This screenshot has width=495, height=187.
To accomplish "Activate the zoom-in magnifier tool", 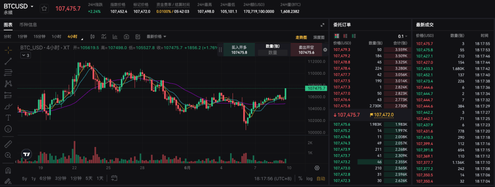I will point(8,155).
